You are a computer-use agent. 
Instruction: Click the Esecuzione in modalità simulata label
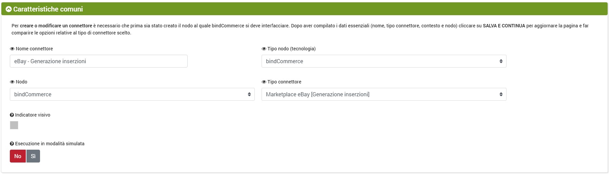click(50, 144)
